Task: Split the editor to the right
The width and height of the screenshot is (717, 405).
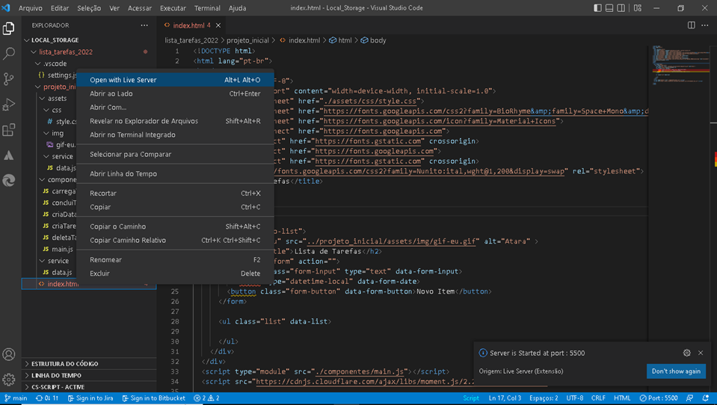Action: pyautogui.click(x=692, y=25)
